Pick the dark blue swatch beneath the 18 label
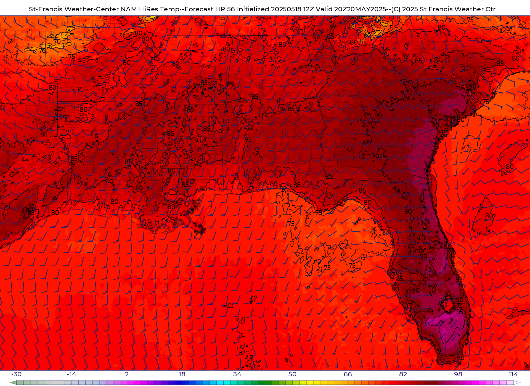The height and width of the screenshot is (386, 530). click(x=185, y=383)
